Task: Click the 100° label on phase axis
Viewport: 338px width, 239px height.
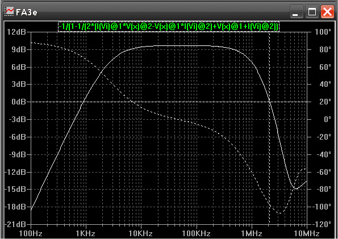Action: coord(323,32)
